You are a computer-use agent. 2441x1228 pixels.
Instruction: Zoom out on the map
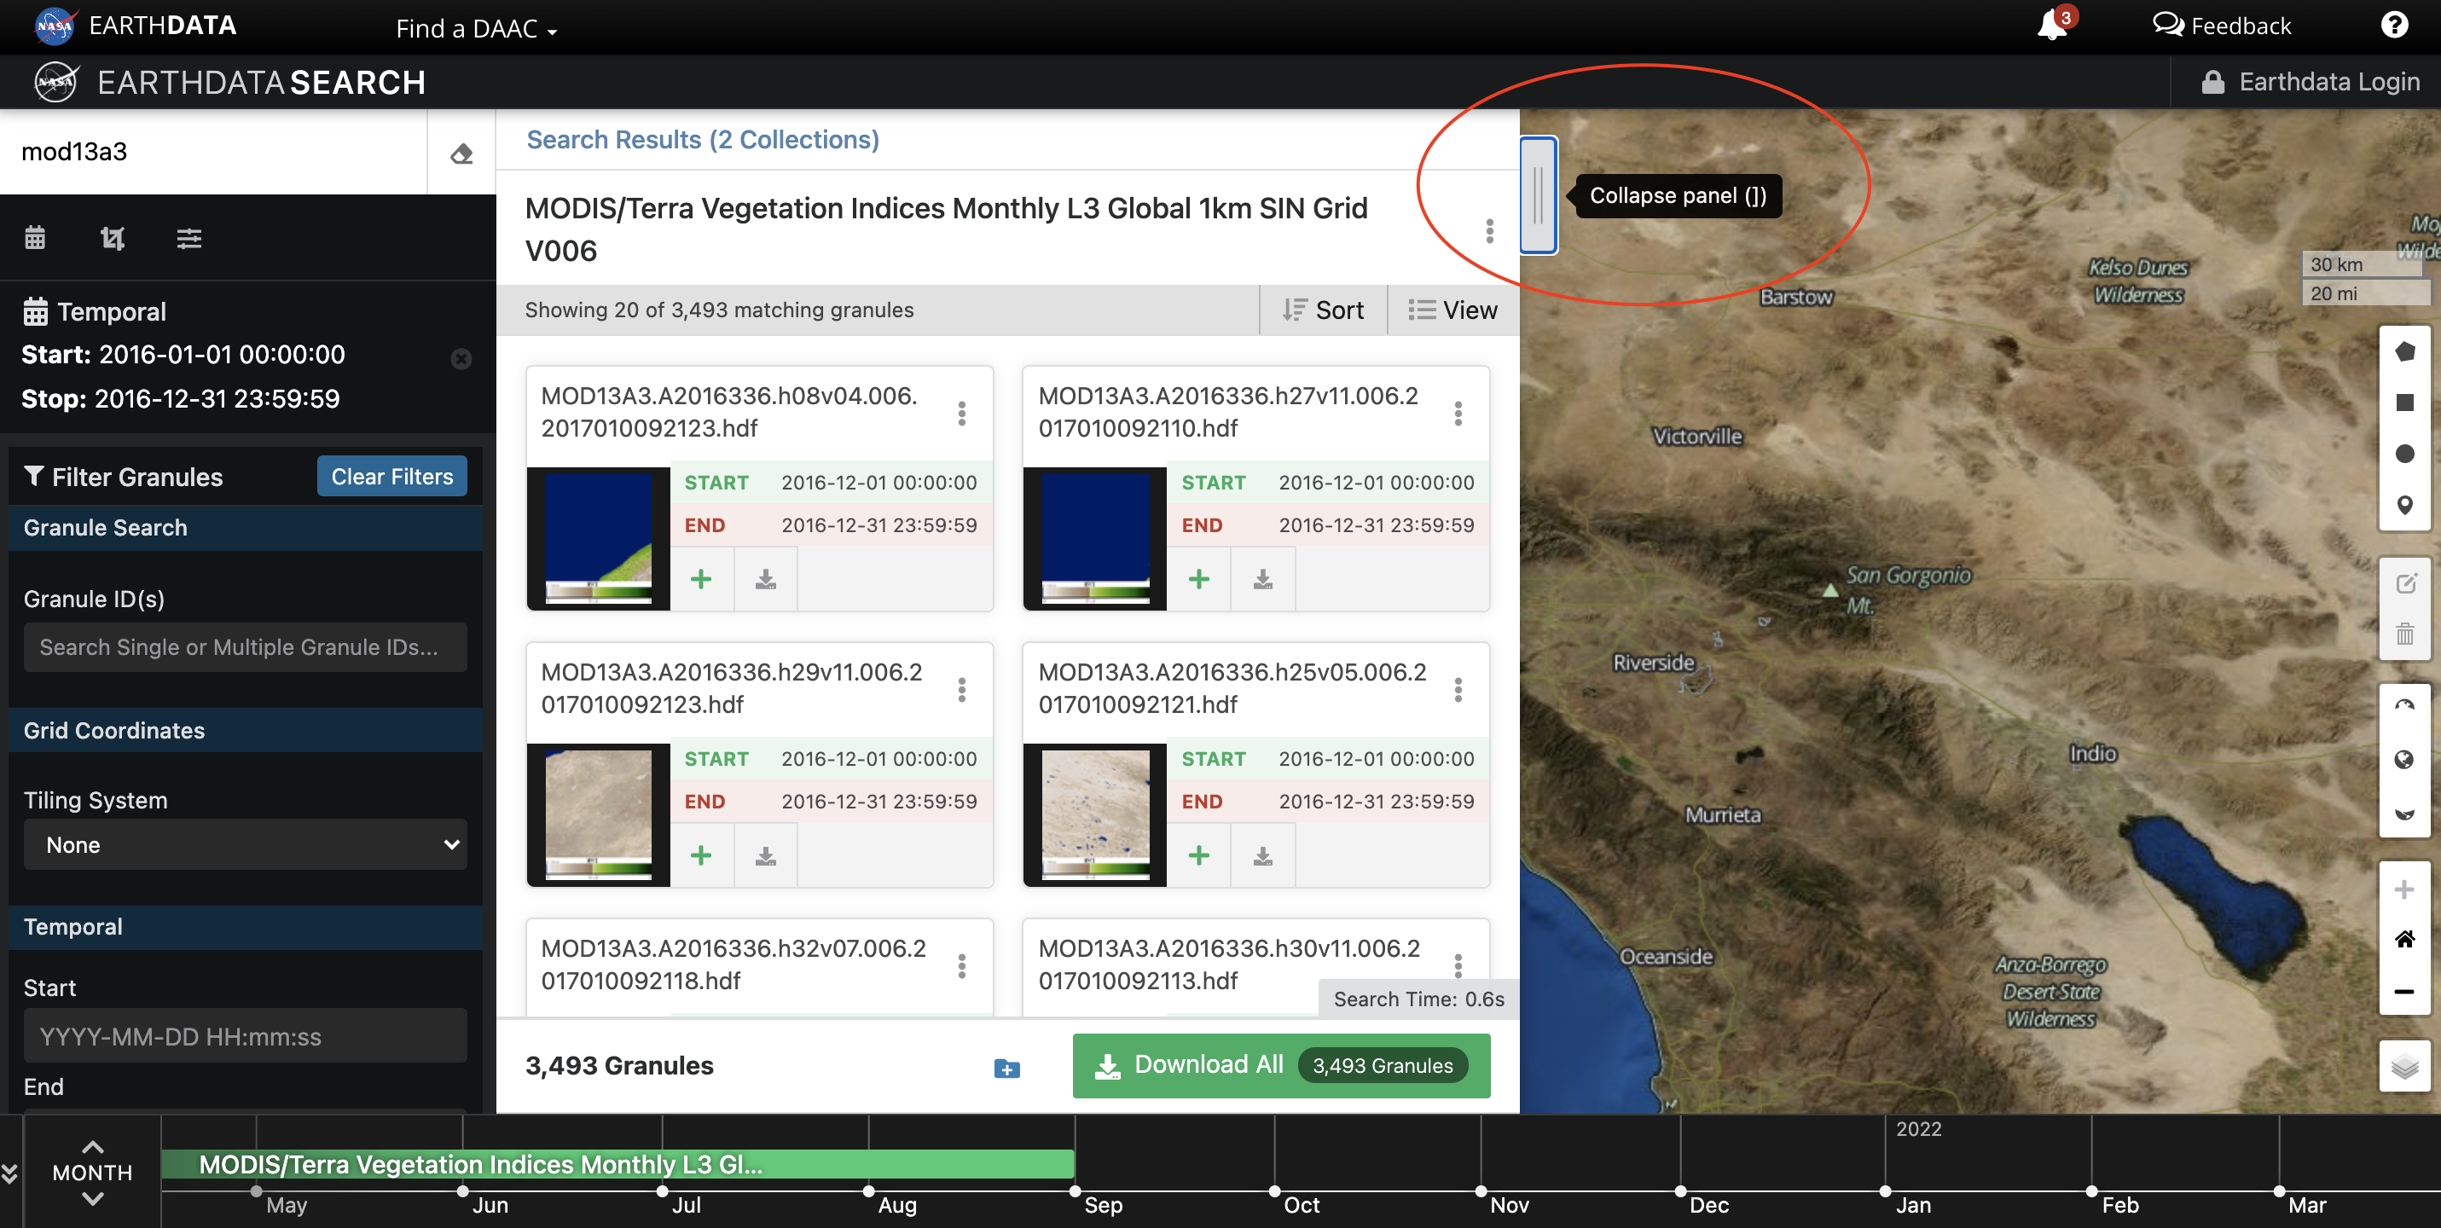pos(2404,991)
